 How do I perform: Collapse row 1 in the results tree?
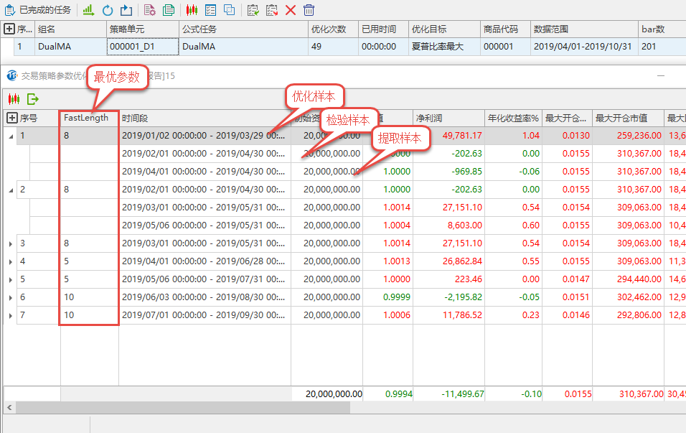tap(10, 136)
